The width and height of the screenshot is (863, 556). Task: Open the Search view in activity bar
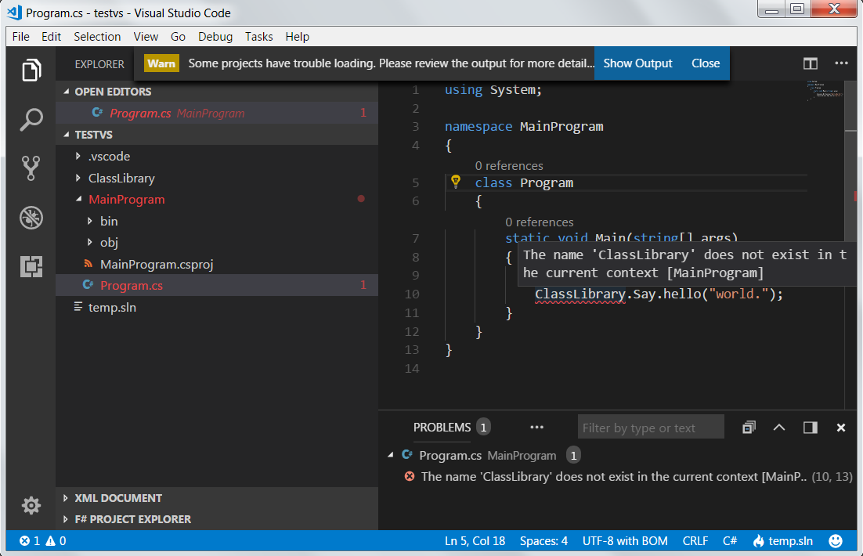click(31, 120)
